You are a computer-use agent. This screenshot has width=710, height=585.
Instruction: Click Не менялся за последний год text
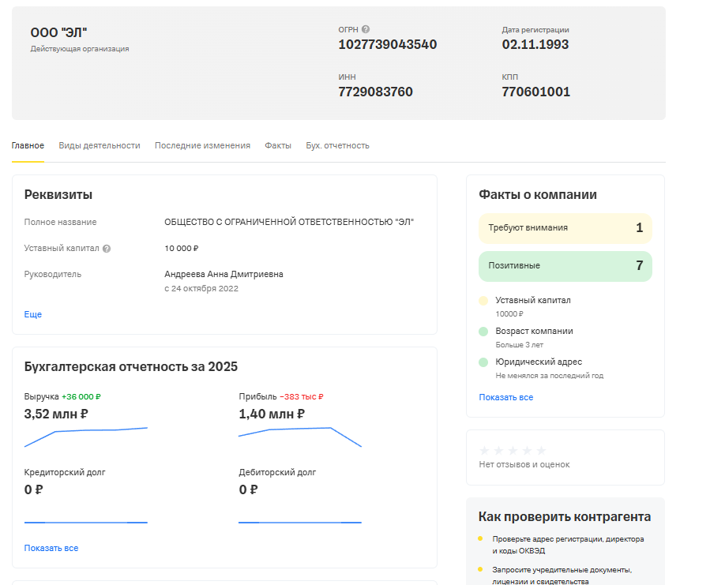[x=549, y=376]
